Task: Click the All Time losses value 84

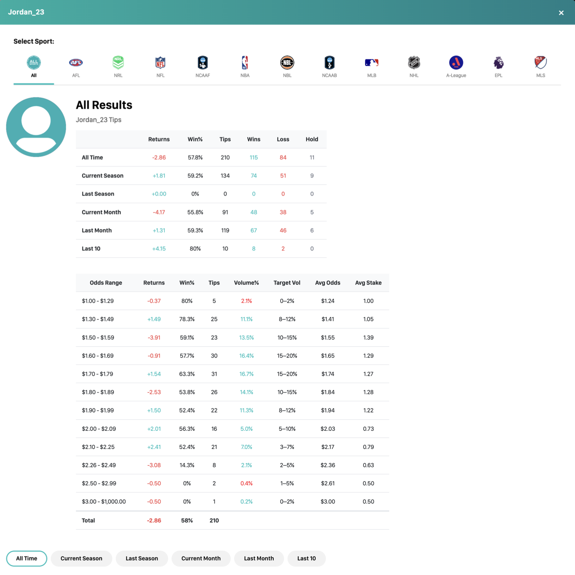Action: pos(283,158)
